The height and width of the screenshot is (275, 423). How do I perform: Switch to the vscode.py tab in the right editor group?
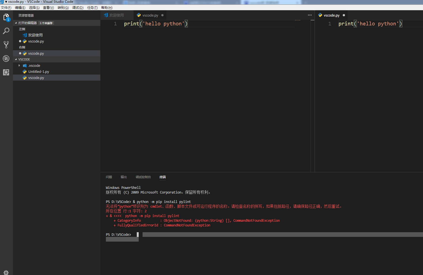tap(331, 15)
